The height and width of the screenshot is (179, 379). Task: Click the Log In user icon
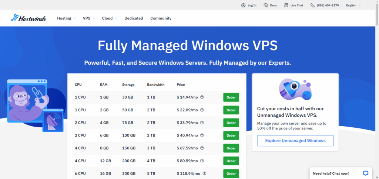click(244, 5)
